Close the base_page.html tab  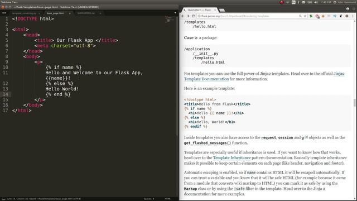(70, 13)
